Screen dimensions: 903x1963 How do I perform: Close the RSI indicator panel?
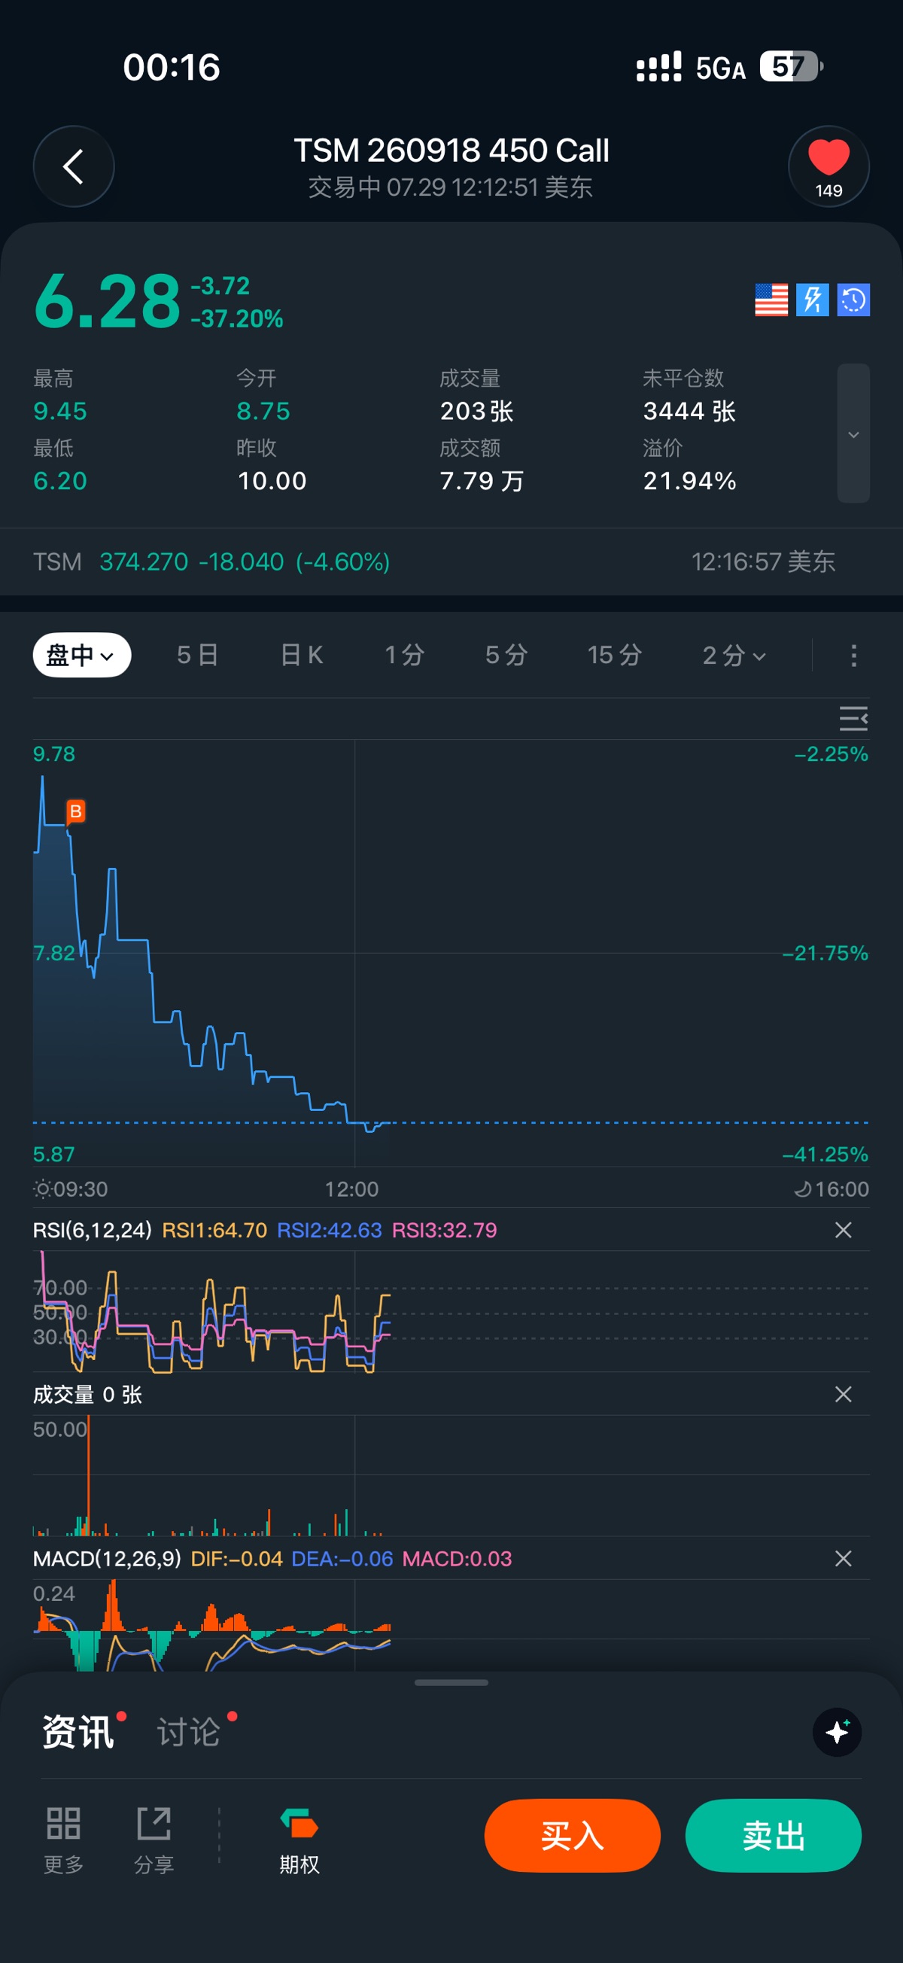843,1230
